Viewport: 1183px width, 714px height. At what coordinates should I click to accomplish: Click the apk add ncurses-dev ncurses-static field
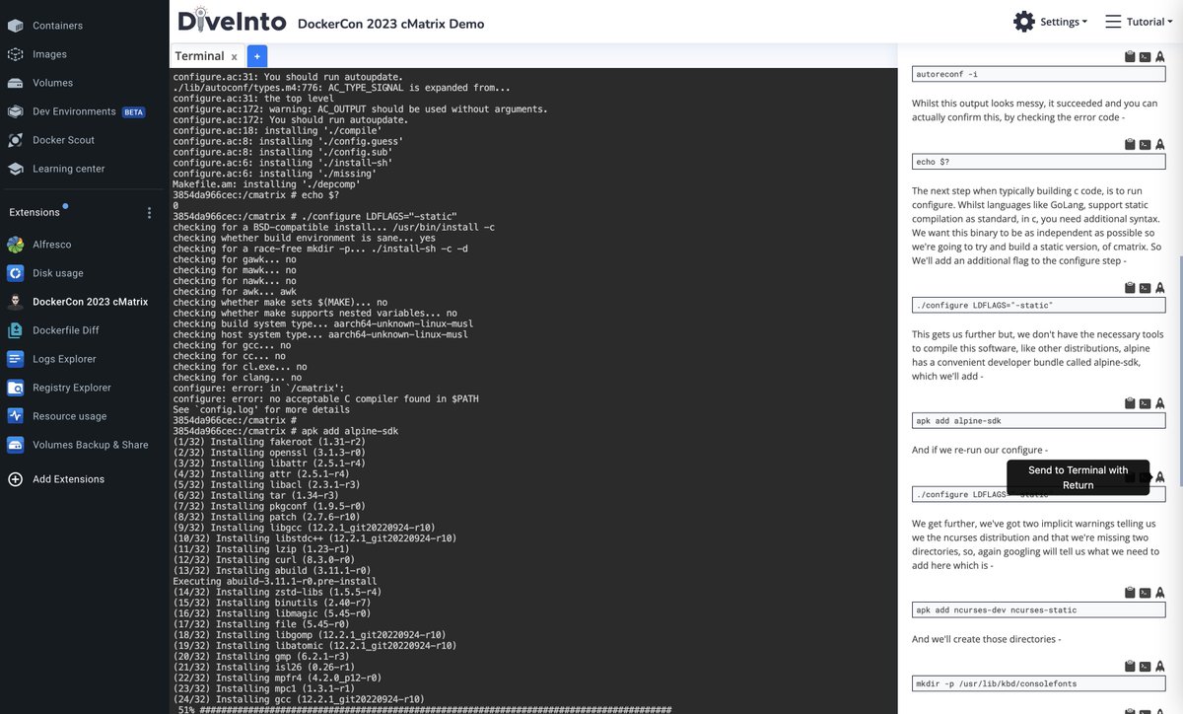point(1039,609)
